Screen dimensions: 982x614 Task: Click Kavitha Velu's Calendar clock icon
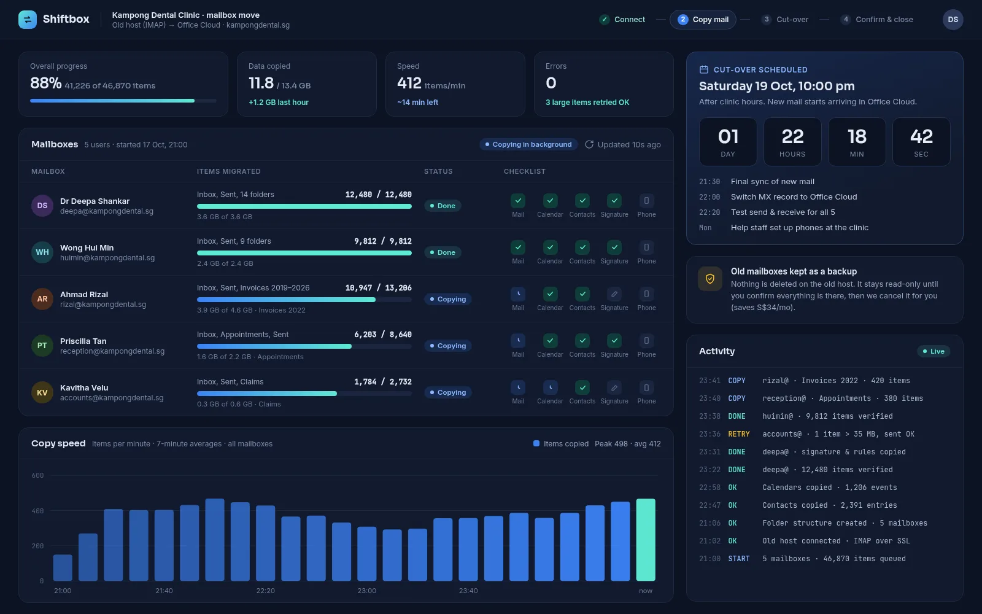pos(550,387)
